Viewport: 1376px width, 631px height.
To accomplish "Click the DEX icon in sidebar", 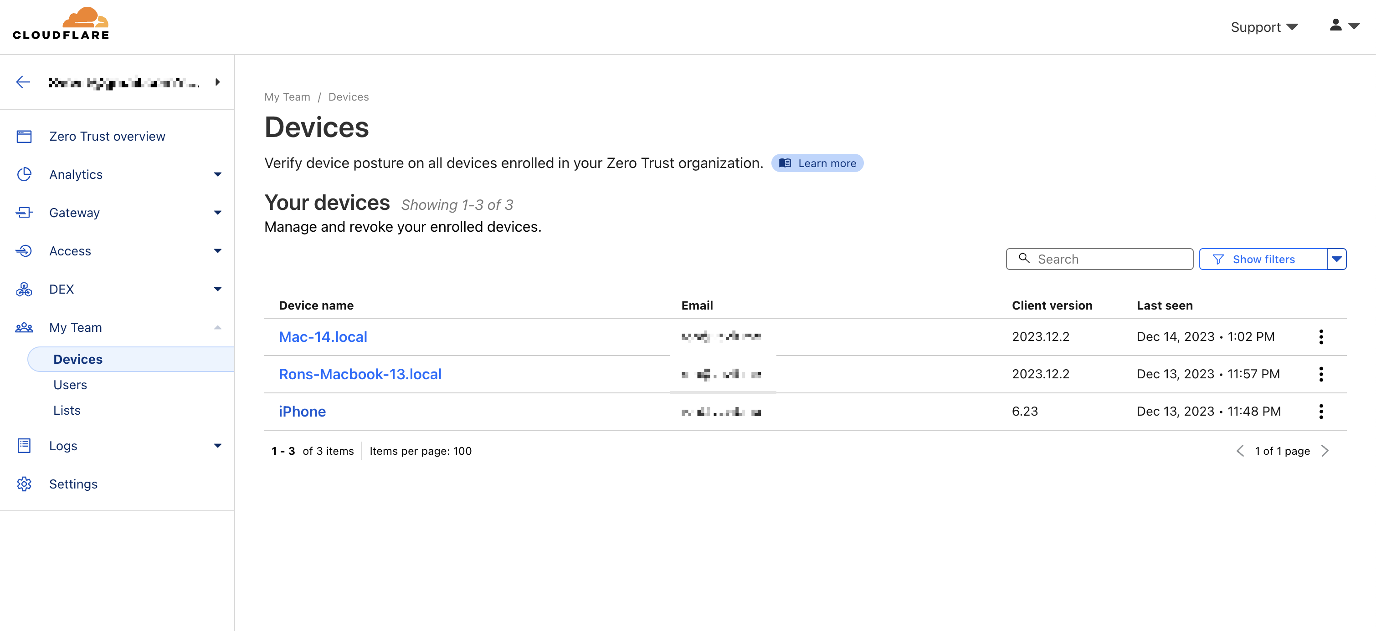I will 24,290.
